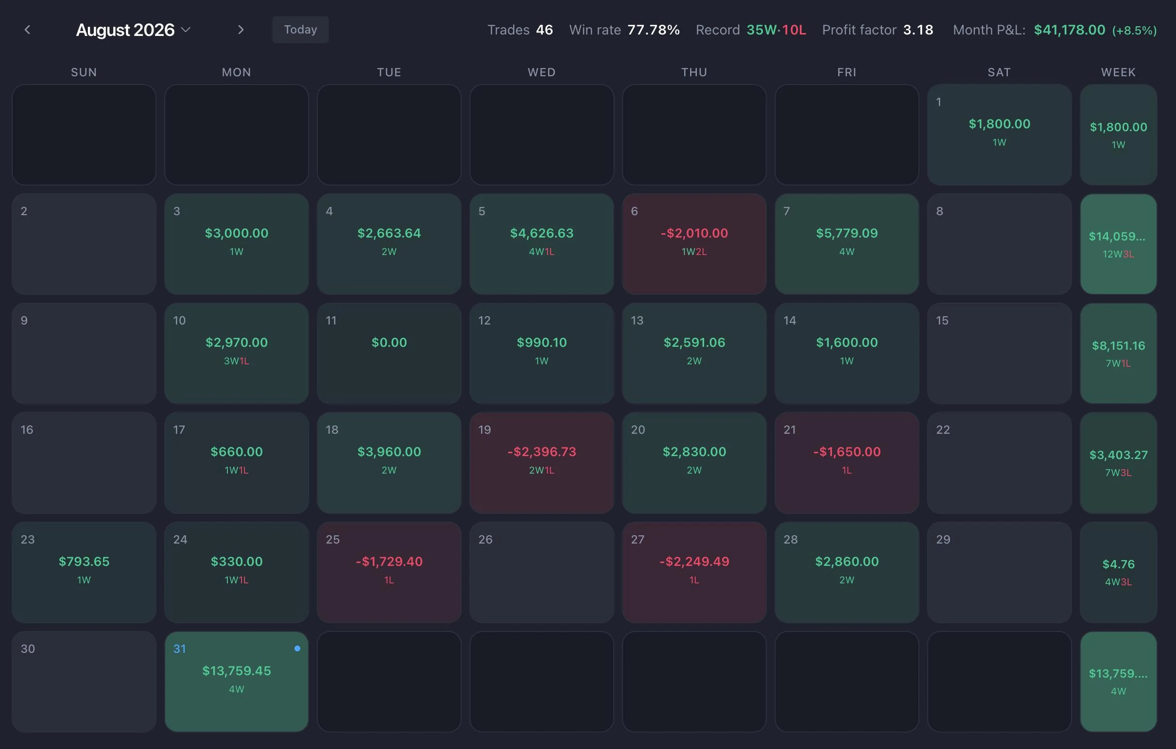Viewport: 1176px width, 749px height.
Task: Click the Record 35W·10L stat
Action: [751, 30]
